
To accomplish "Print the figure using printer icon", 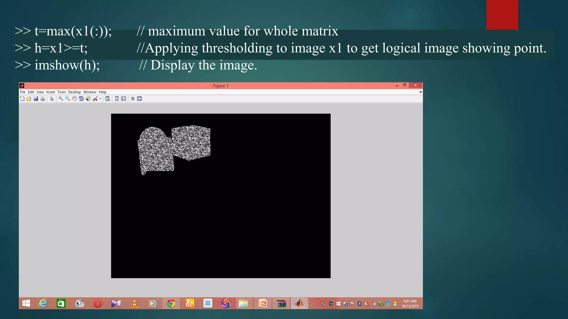I will (42, 99).
